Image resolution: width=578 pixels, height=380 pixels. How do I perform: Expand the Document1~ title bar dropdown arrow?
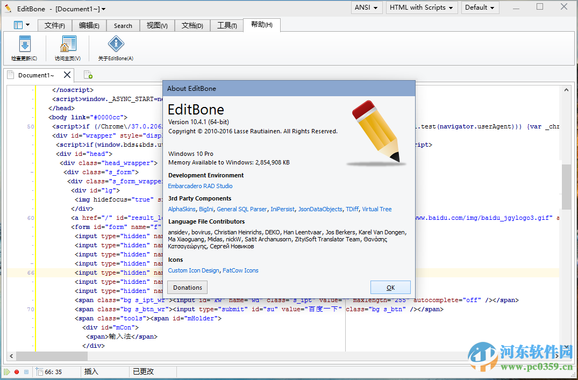pos(104,9)
